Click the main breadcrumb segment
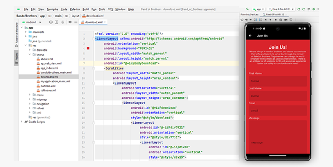This screenshot has height=167, width=333. [x=58, y=16]
